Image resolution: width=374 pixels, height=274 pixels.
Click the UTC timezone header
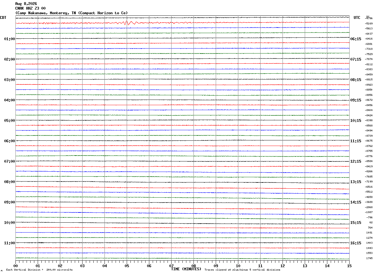click(357, 18)
